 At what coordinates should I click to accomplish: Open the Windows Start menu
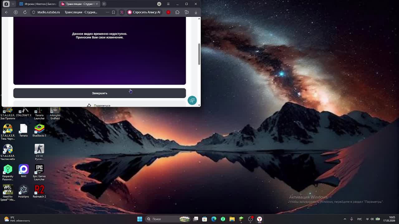pyautogui.click(x=140, y=219)
